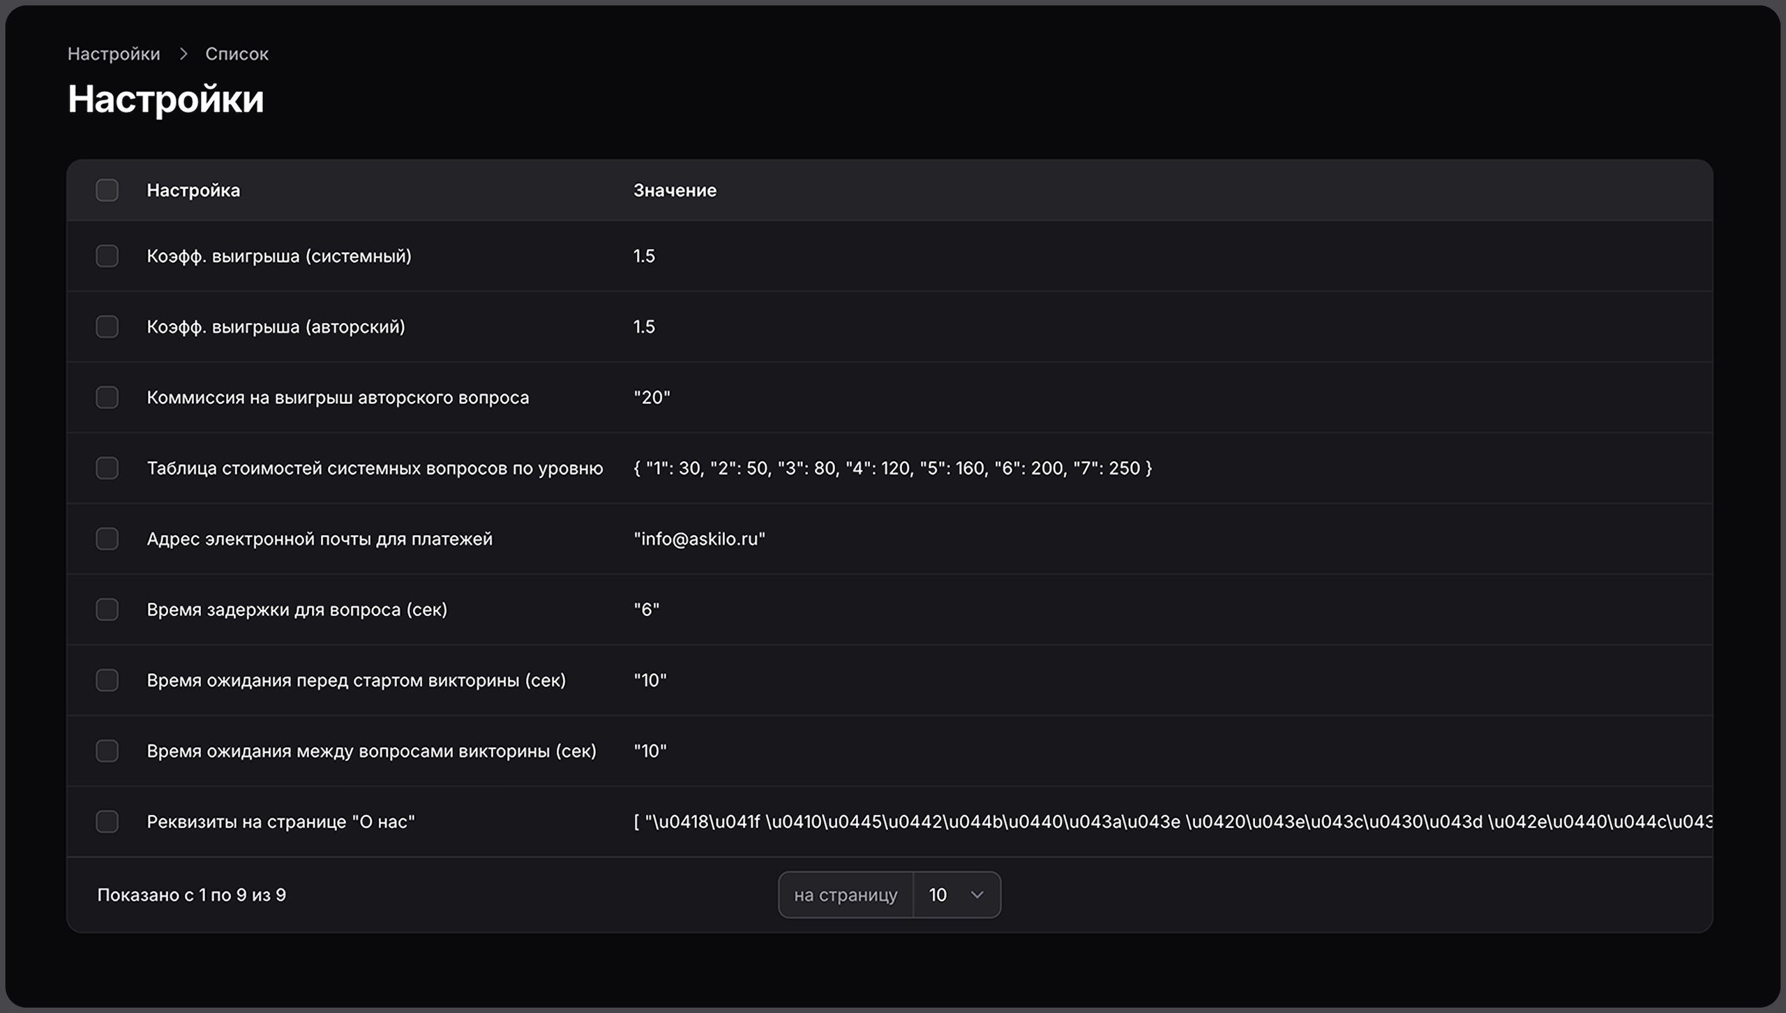Click the chevron arrow next to 10
Viewport: 1786px width, 1013px height.
(x=977, y=895)
